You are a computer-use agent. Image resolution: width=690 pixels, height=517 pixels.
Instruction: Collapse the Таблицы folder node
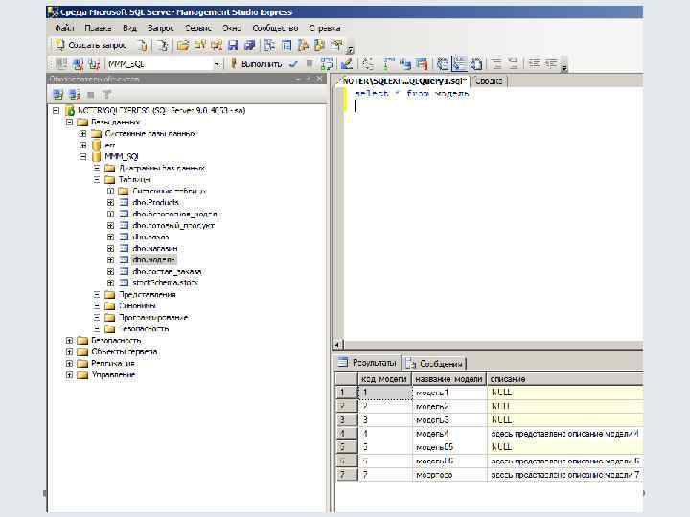(x=97, y=179)
